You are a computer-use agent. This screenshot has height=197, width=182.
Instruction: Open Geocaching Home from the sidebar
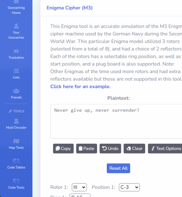click(16, 7)
